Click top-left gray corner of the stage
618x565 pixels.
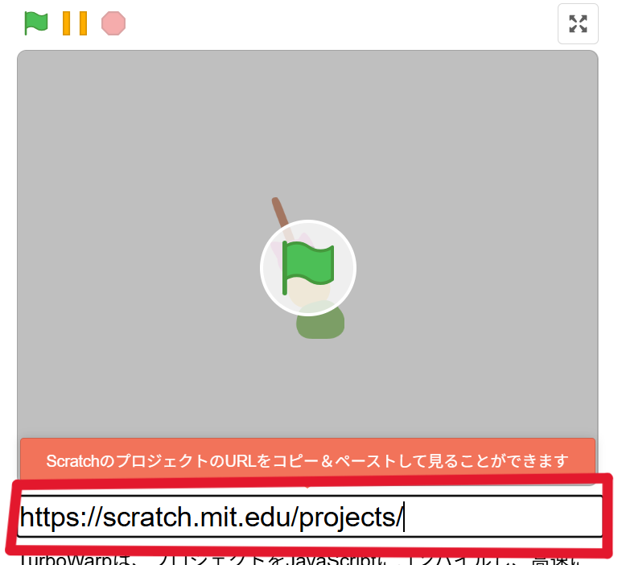28,62
